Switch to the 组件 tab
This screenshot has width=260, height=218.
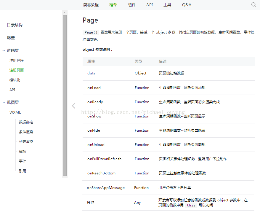[132, 4]
